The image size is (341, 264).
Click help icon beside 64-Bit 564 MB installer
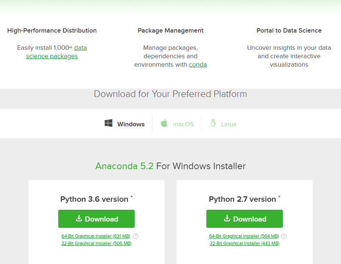[284, 236]
